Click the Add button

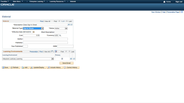(25, 68)
